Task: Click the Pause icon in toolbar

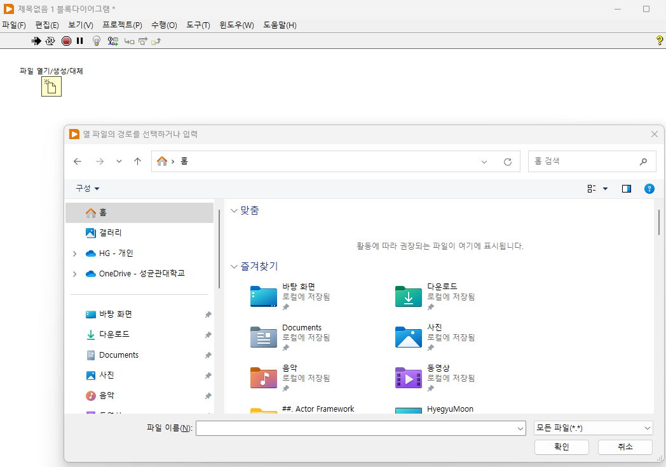Action: click(x=80, y=41)
